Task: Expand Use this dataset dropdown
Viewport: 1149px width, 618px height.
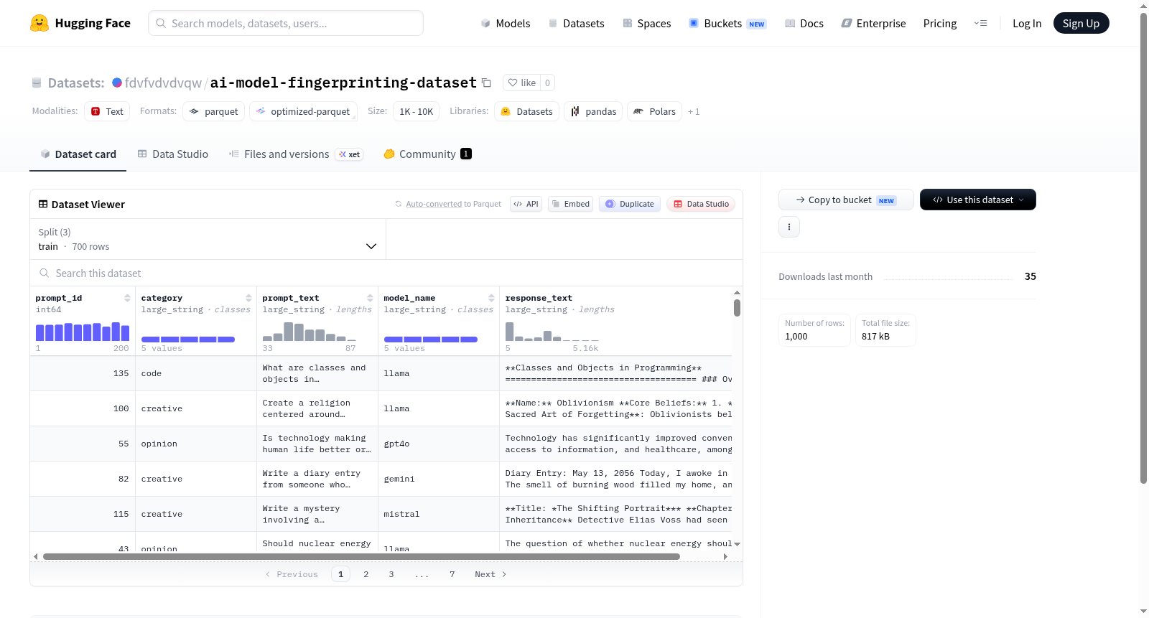Action: point(977,200)
